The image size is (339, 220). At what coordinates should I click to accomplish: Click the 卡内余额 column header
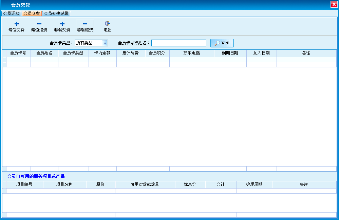(x=102, y=53)
